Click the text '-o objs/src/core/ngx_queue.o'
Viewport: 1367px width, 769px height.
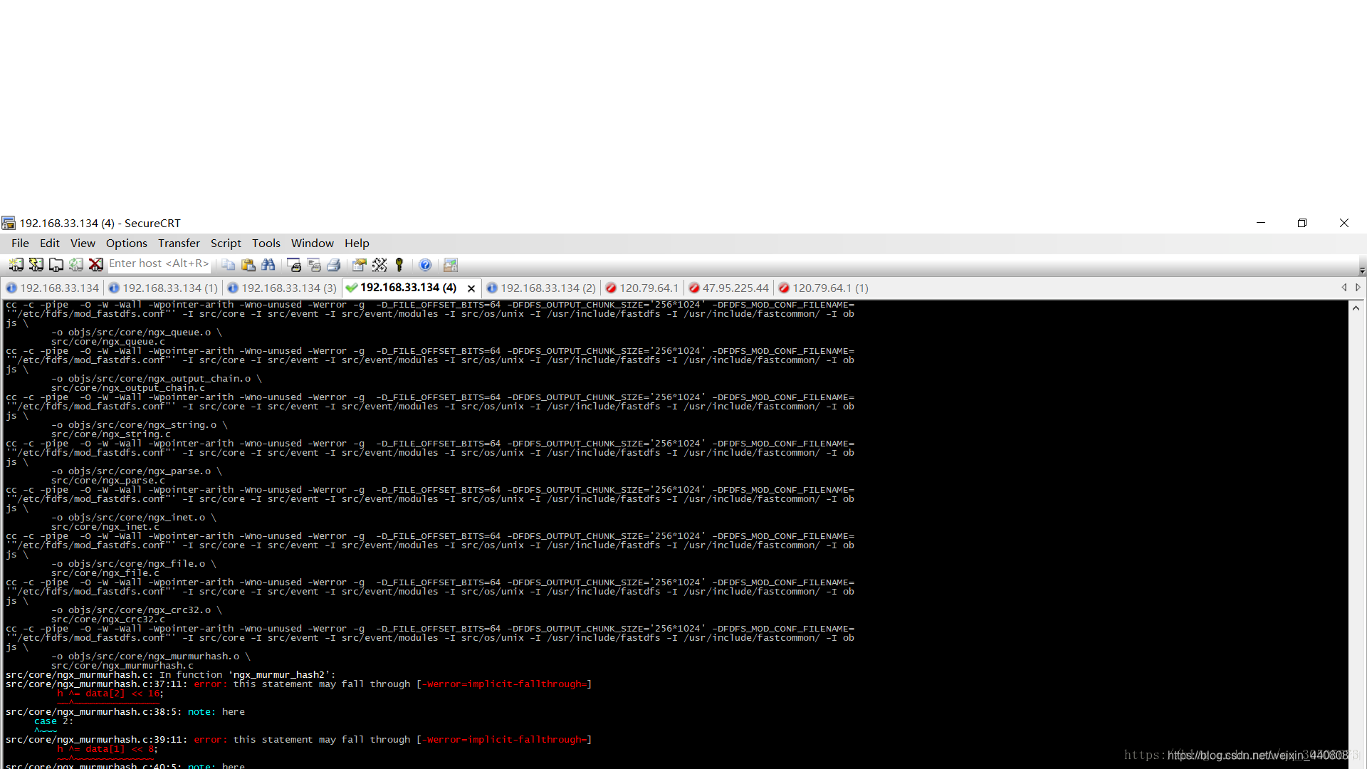131,333
